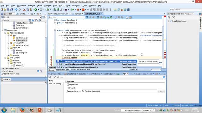Viewport: 202px width, 113px height.
Task: Click the Data Controls filter funnel icon
Action: (x=41, y=71)
